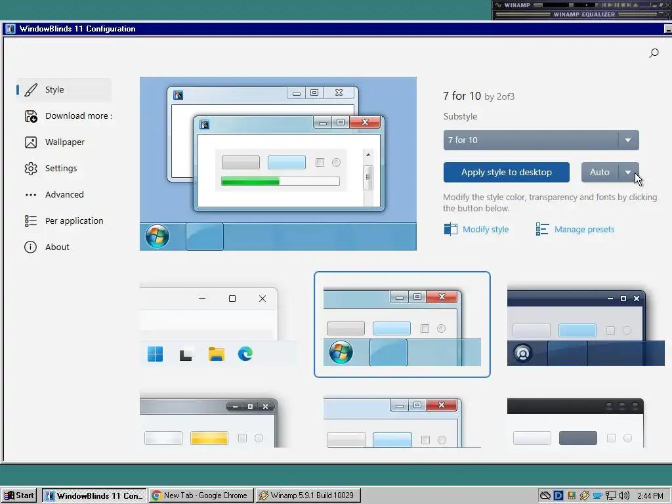Select the black title bar style thumbnail

(x=576, y=421)
